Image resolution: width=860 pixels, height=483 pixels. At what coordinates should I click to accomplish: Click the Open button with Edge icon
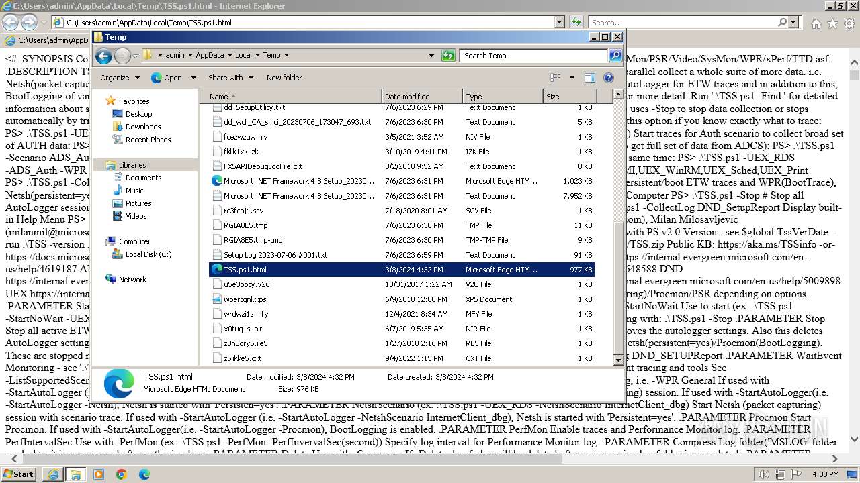click(x=167, y=78)
